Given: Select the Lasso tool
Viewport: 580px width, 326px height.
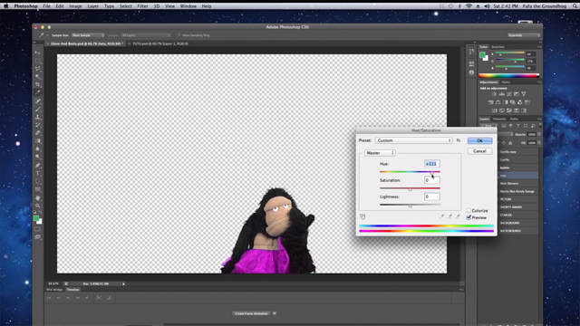Looking at the screenshot, I should coord(38,69).
